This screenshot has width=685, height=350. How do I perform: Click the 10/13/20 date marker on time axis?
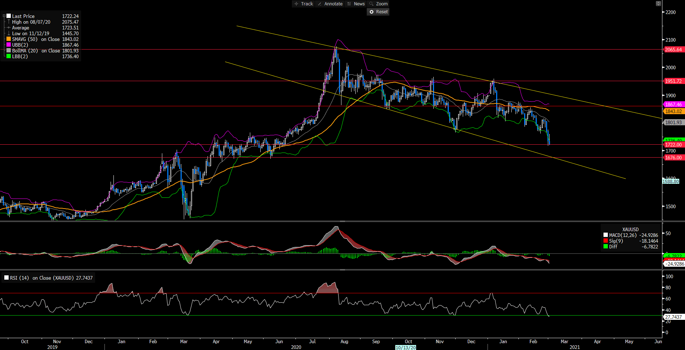pos(405,347)
